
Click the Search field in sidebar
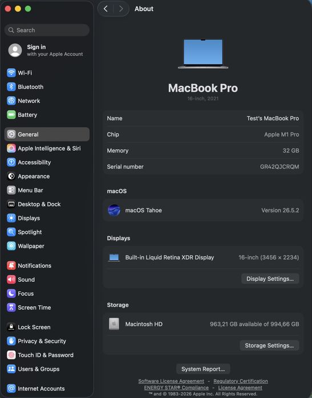pos(47,30)
